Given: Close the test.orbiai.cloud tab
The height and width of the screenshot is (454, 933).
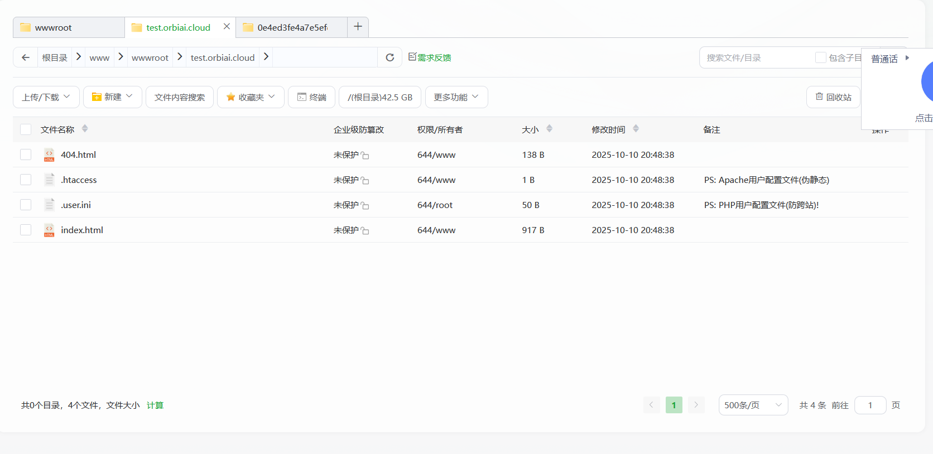Looking at the screenshot, I should pyautogui.click(x=227, y=27).
